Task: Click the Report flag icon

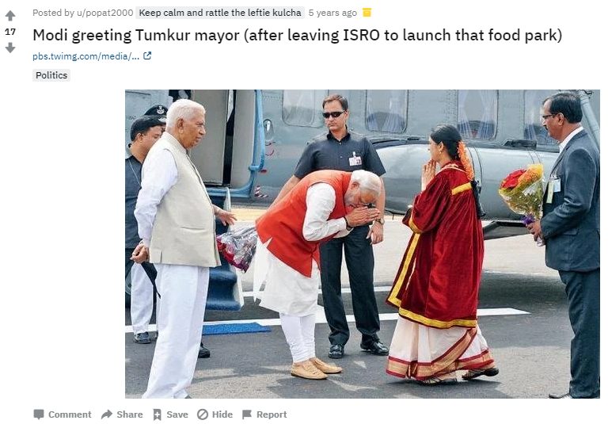Action: click(x=247, y=414)
